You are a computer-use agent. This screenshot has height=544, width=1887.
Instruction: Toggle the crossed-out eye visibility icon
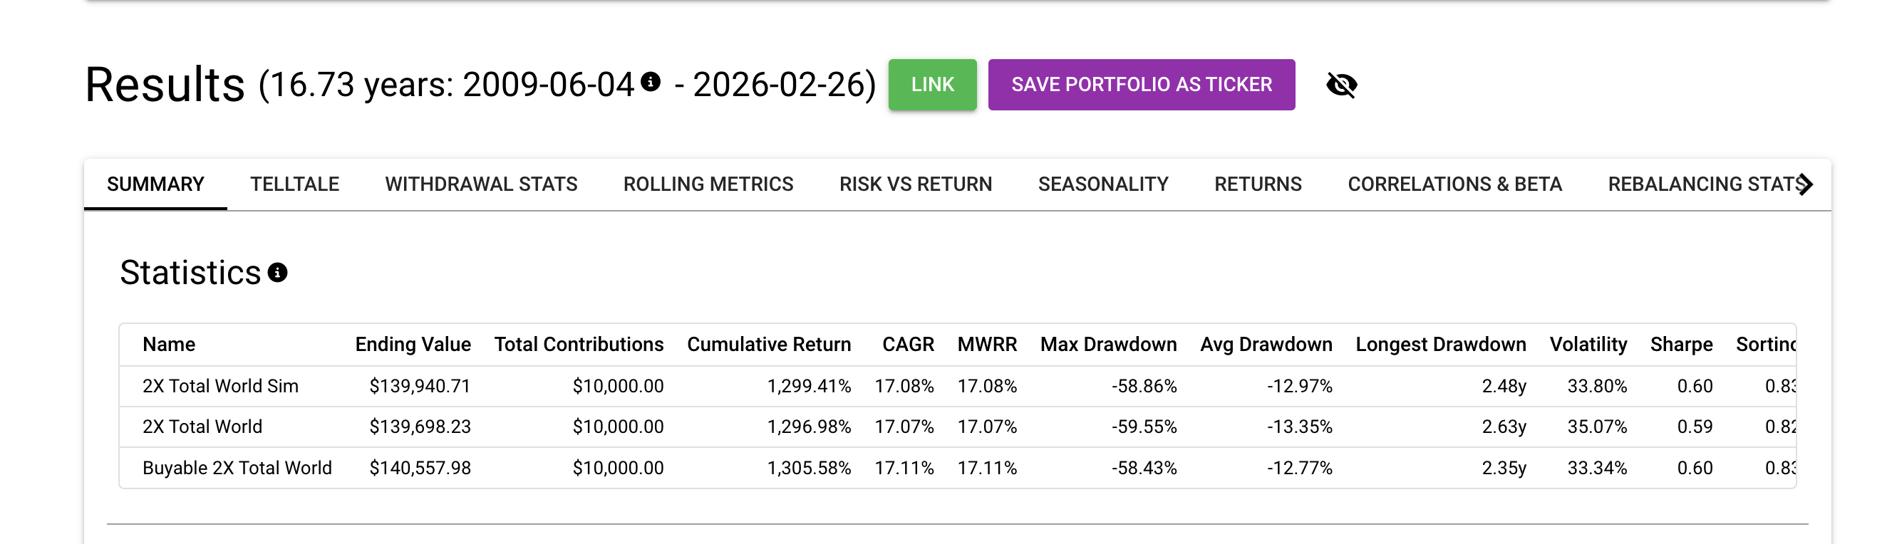tap(1341, 85)
